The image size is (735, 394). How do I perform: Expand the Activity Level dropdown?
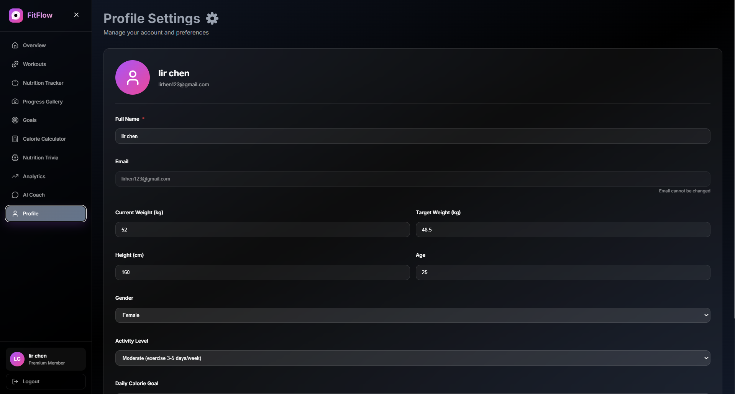412,358
